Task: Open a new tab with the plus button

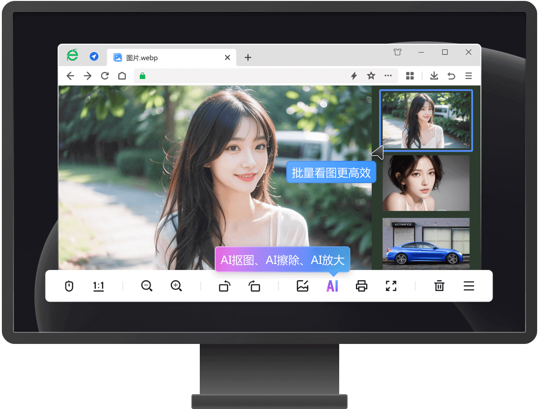Action: (248, 57)
